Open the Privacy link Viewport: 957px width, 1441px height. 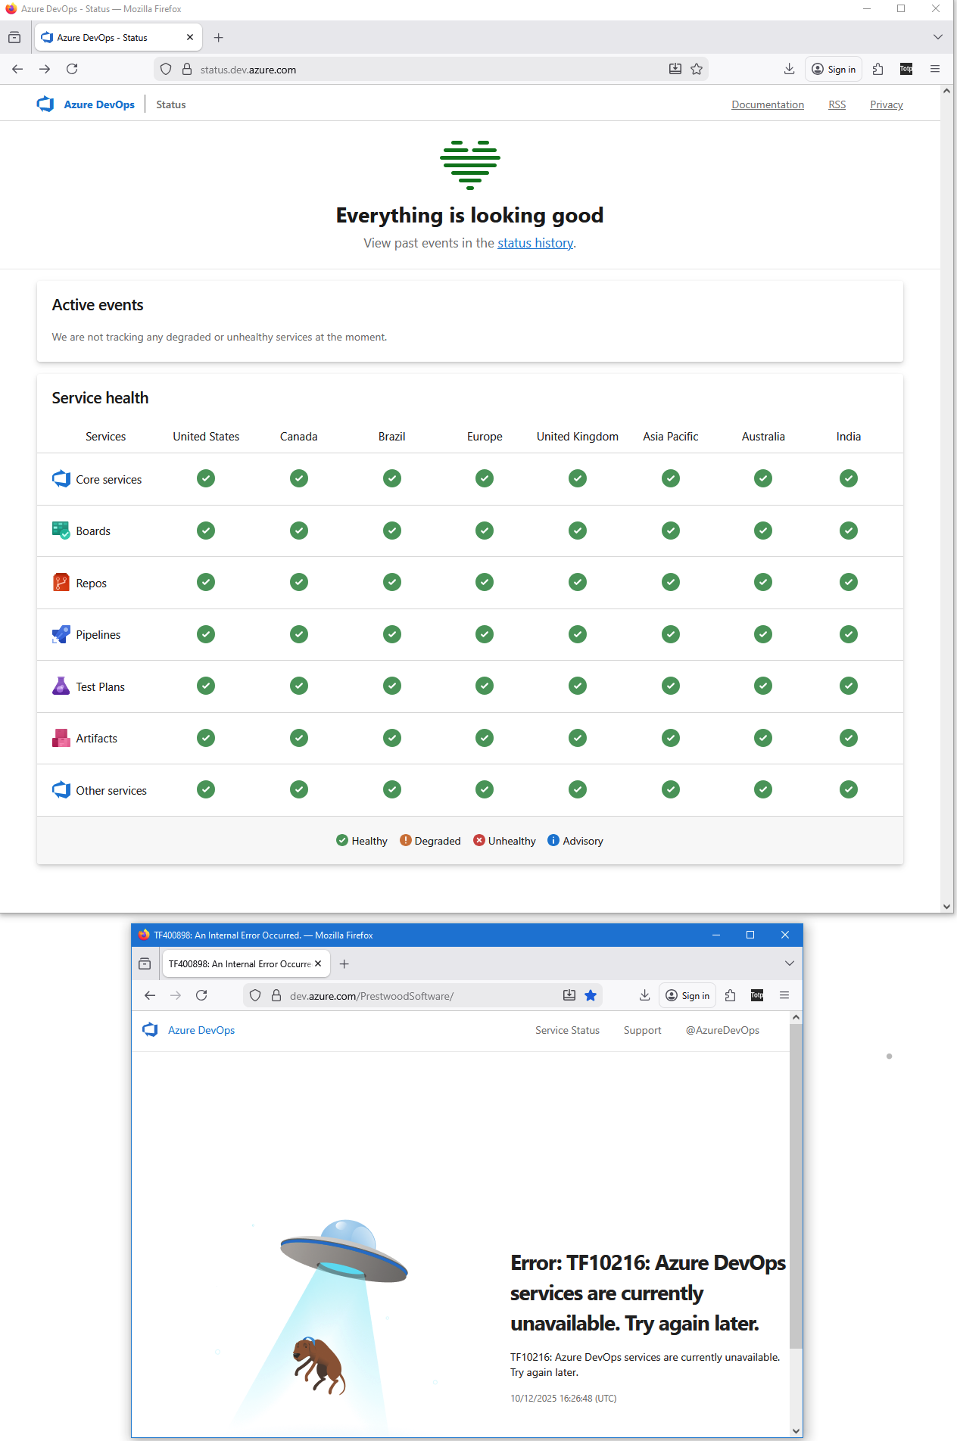887,104
